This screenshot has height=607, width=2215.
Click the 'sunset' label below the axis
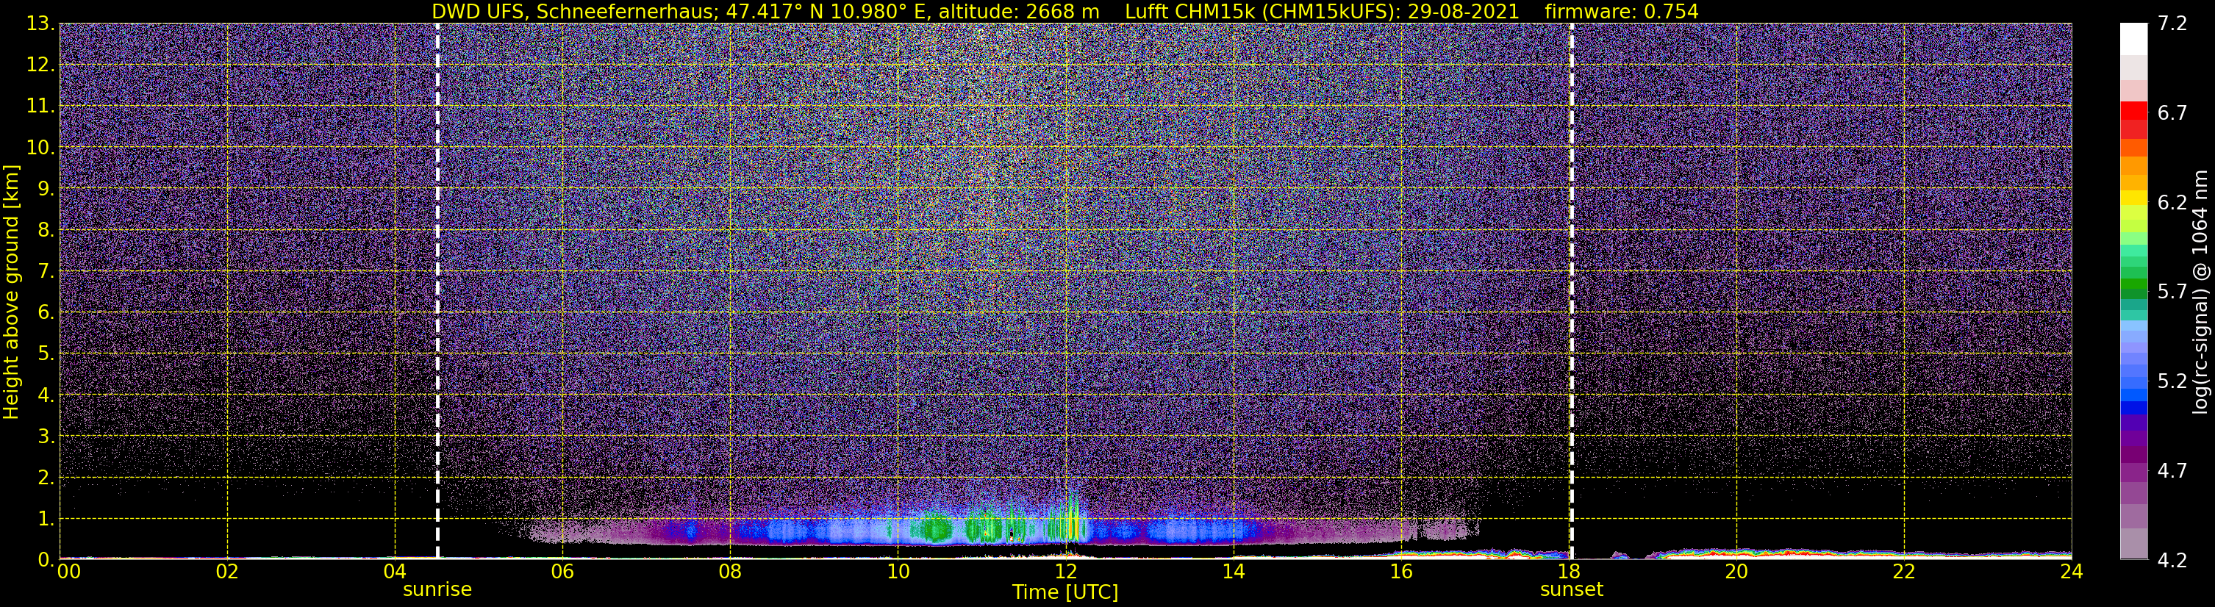click(x=1572, y=590)
